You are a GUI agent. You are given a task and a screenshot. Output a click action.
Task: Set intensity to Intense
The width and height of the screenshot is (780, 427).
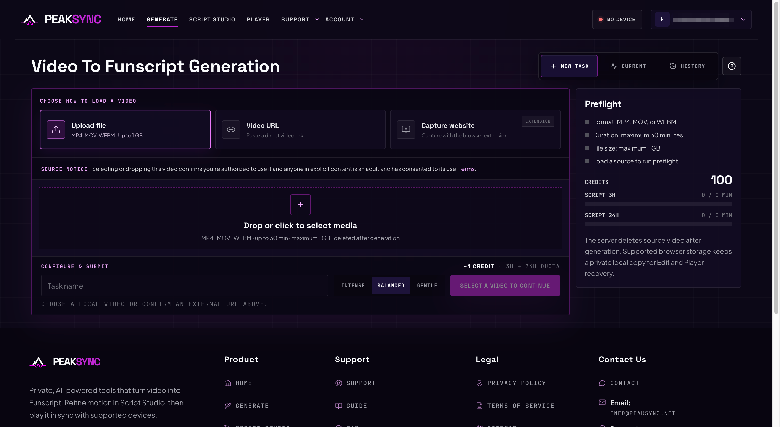[353, 286]
